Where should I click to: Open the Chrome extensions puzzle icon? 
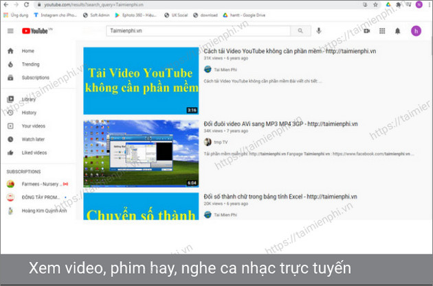pos(398,5)
